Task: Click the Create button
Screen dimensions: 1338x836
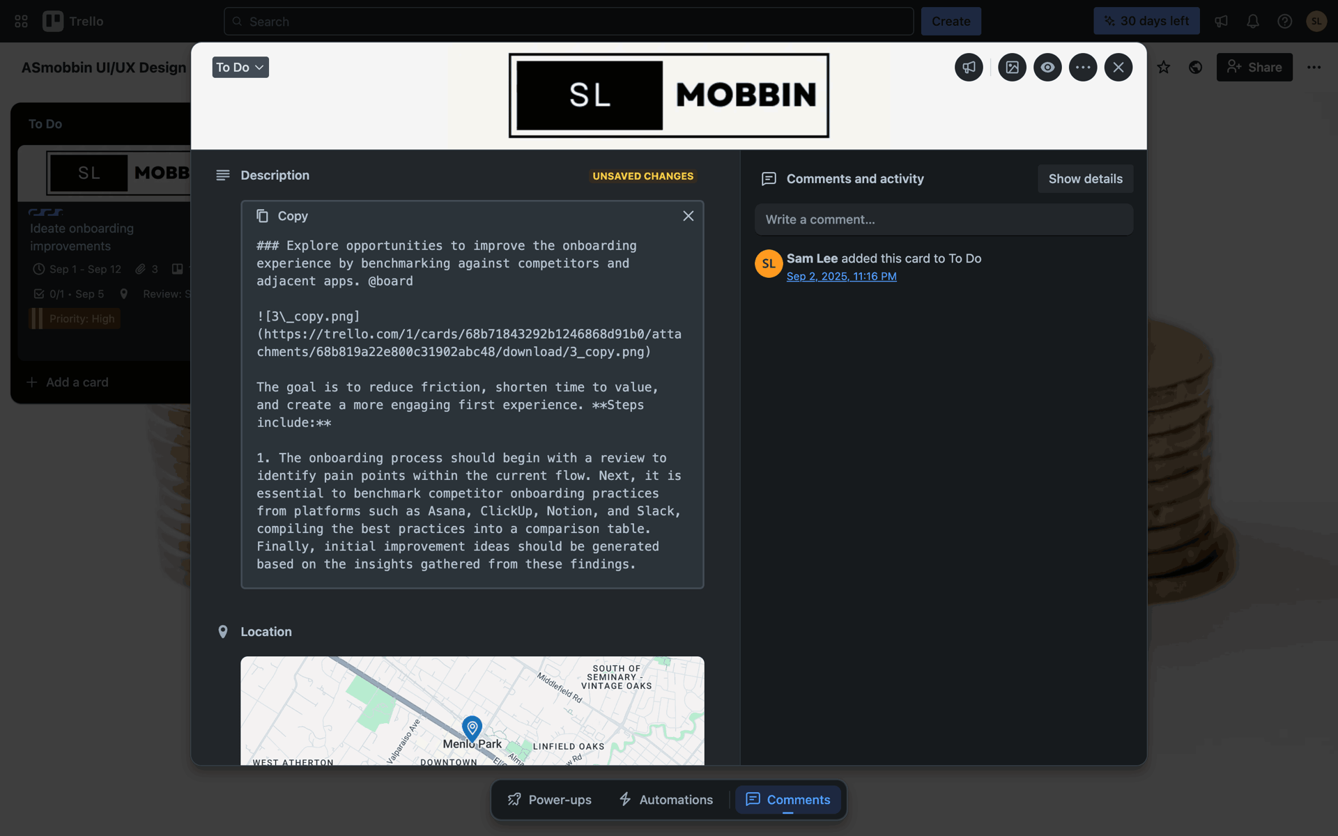Action: pyautogui.click(x=951, y=22)
